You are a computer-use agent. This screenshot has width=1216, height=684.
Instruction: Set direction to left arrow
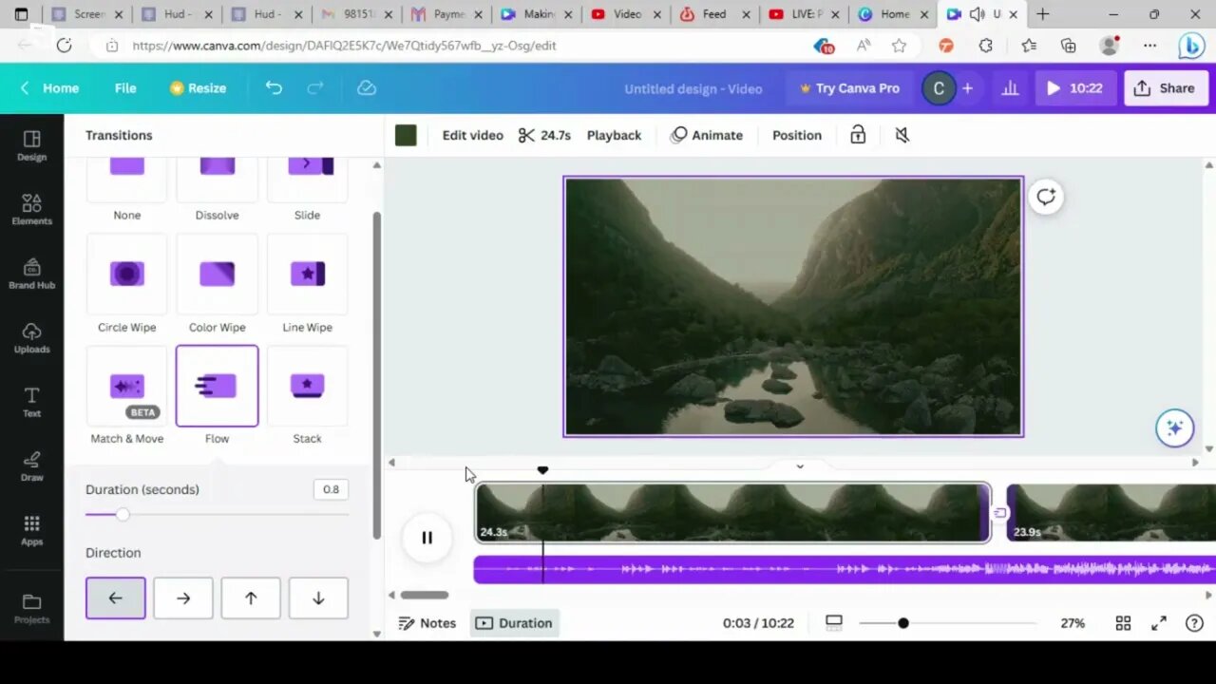pyautogui.click(x=115, y=598)
